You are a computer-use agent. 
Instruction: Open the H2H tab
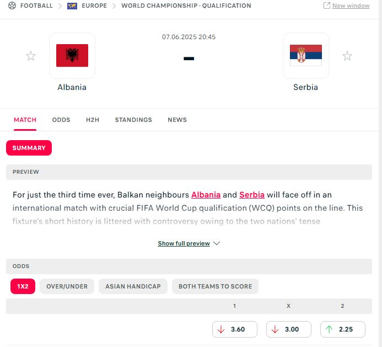point(93,120)
